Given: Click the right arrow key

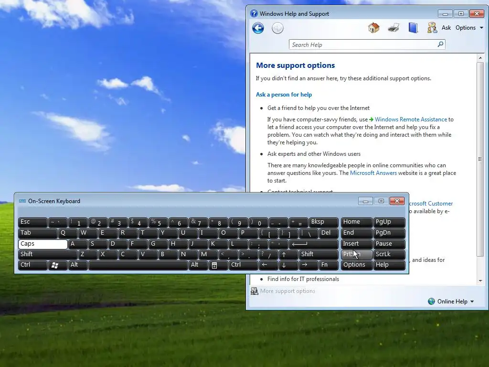Looking at the screenshot, I should 308,265.
